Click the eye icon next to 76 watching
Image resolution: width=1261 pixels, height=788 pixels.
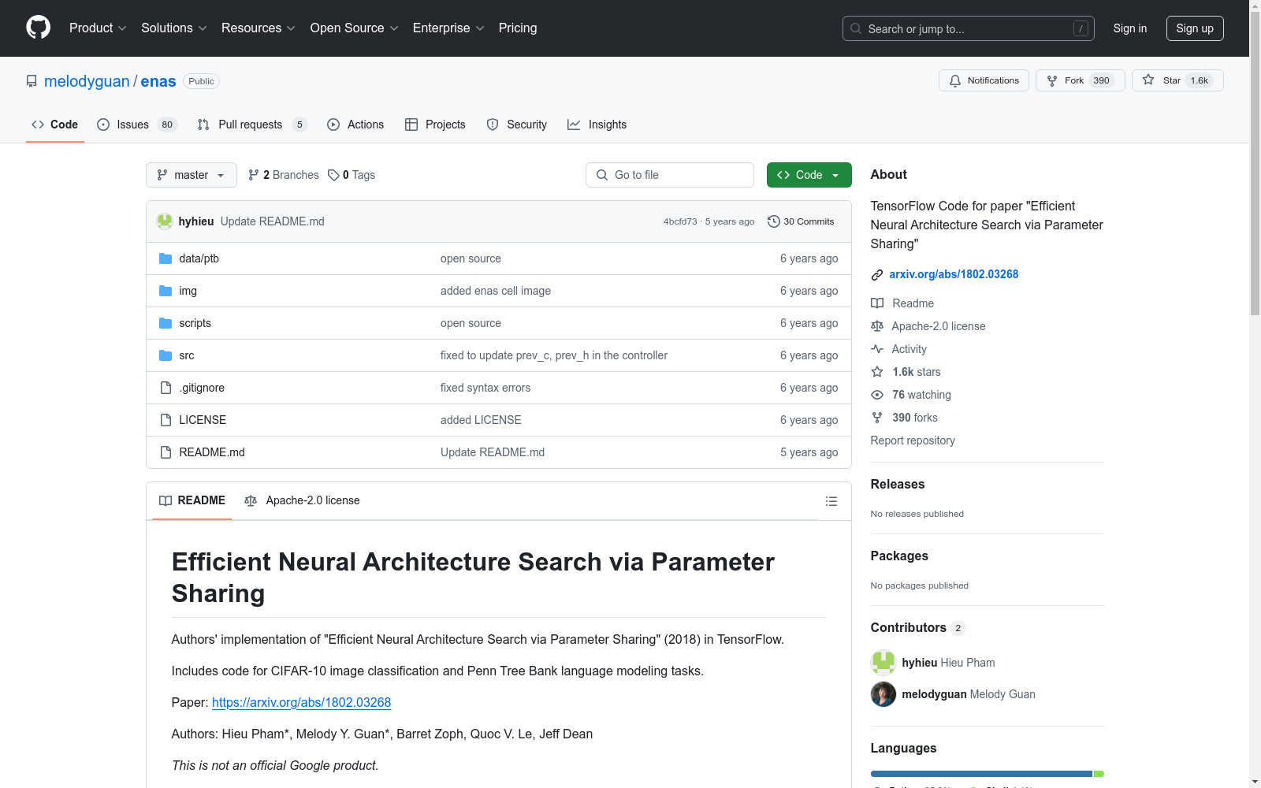click(x=877, y=395)
